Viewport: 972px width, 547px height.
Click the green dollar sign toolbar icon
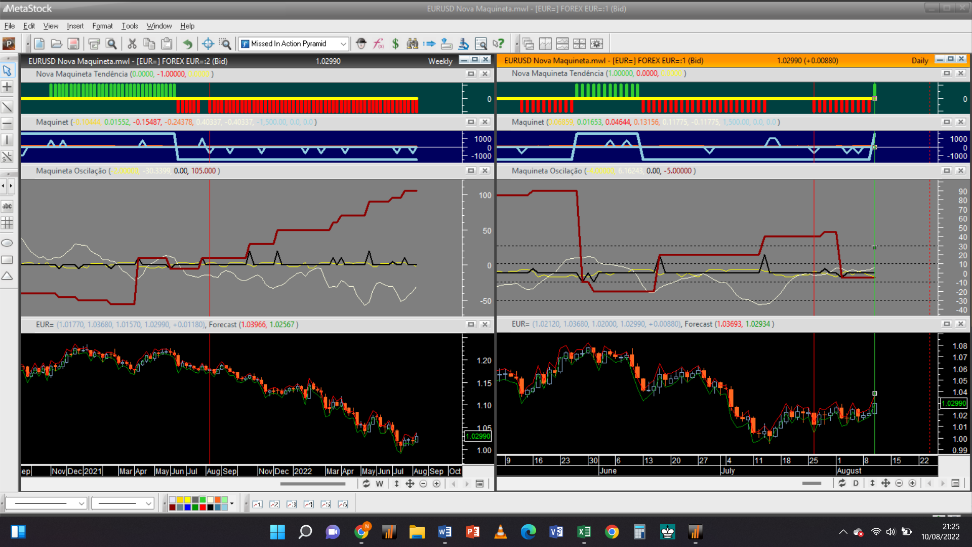(x=395, y=44)
